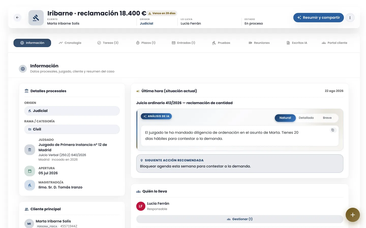The width and height of the screenshot is (366, 228).
Task: Click the date 22 ago 2026
Action: (x=334, y=91)
